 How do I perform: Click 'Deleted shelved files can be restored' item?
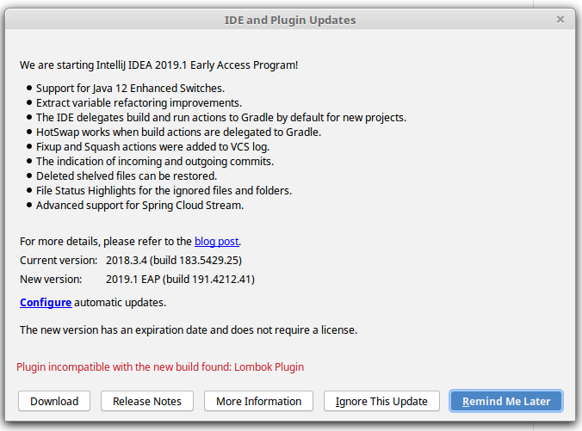pyautogui.click(x=127, y=175)
